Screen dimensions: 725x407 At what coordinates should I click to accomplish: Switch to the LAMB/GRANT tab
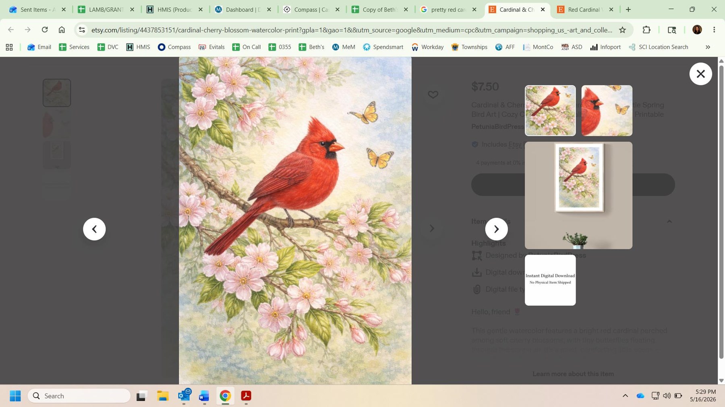pyautogui.click(x=106, y=10)
